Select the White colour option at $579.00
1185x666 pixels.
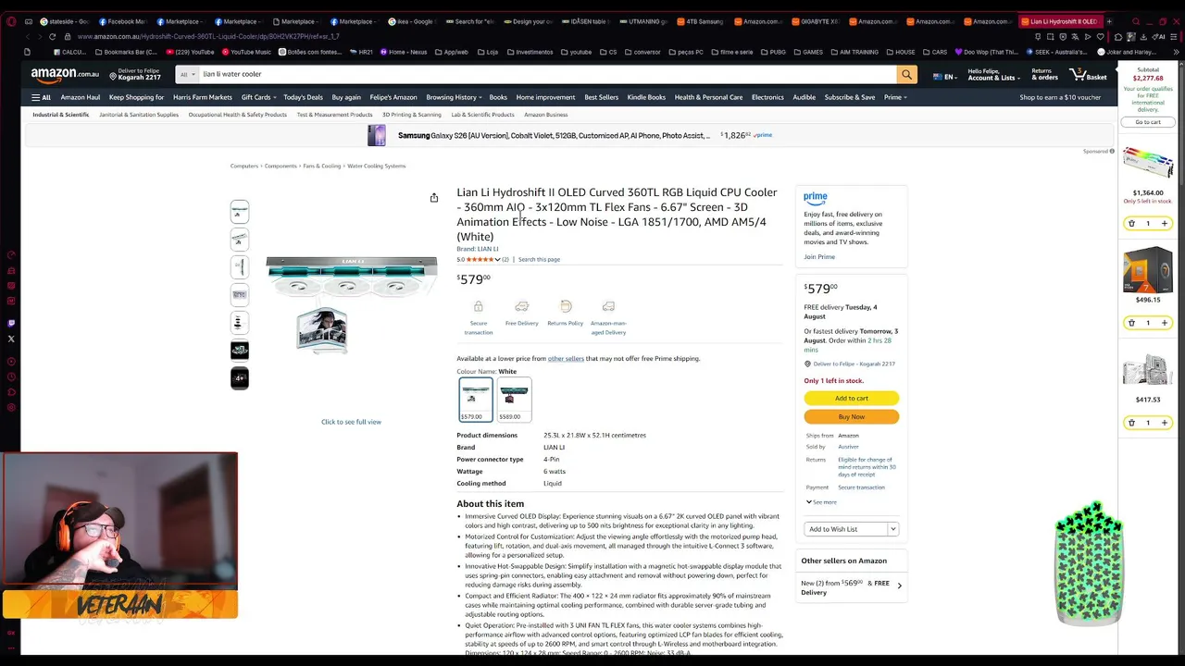coord(476,400)
